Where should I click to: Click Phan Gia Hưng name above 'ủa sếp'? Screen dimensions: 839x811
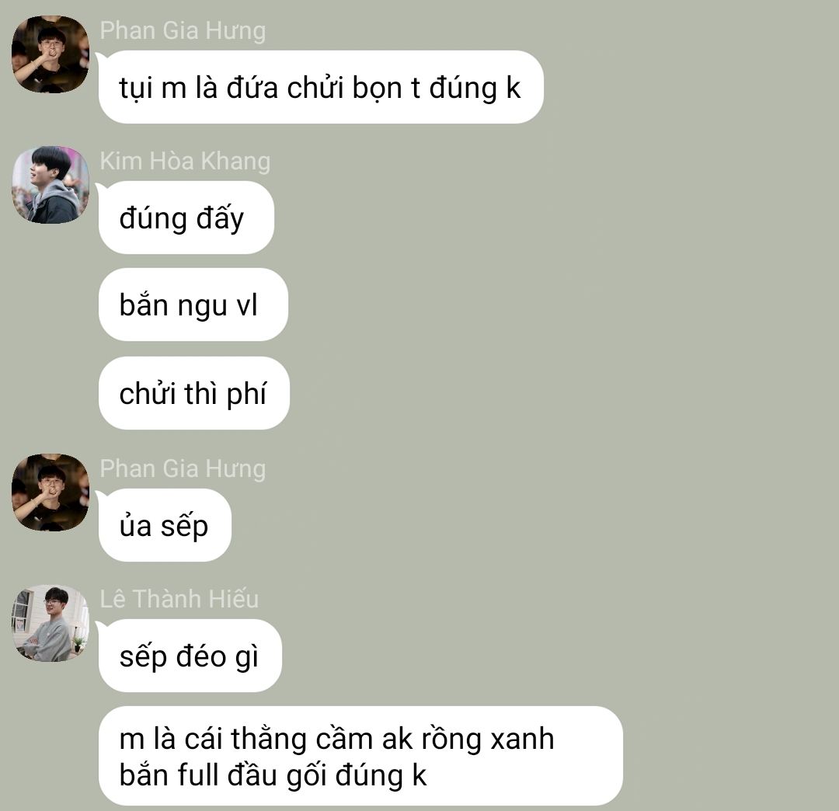point(183,468)
